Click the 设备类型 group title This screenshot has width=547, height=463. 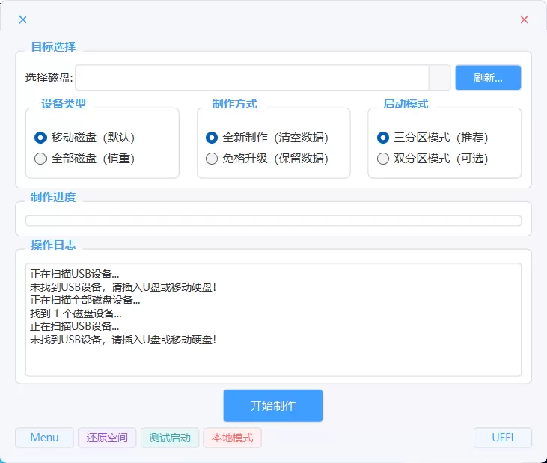pos(64,103)
